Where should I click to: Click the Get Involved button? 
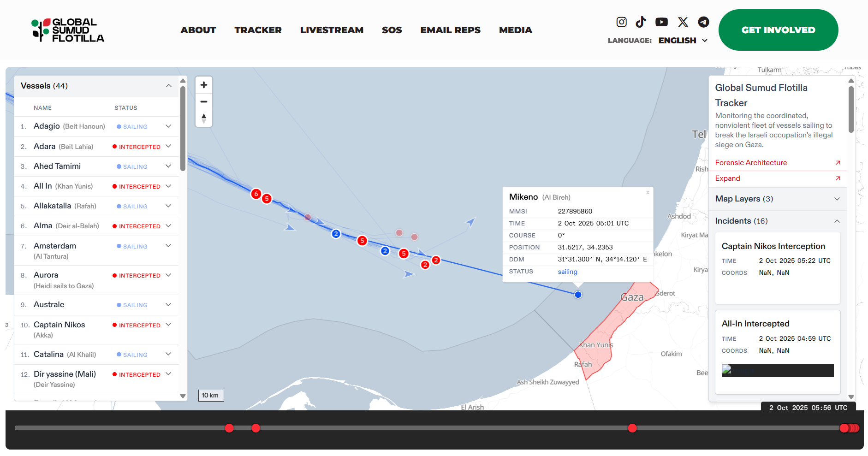[778, 30]
